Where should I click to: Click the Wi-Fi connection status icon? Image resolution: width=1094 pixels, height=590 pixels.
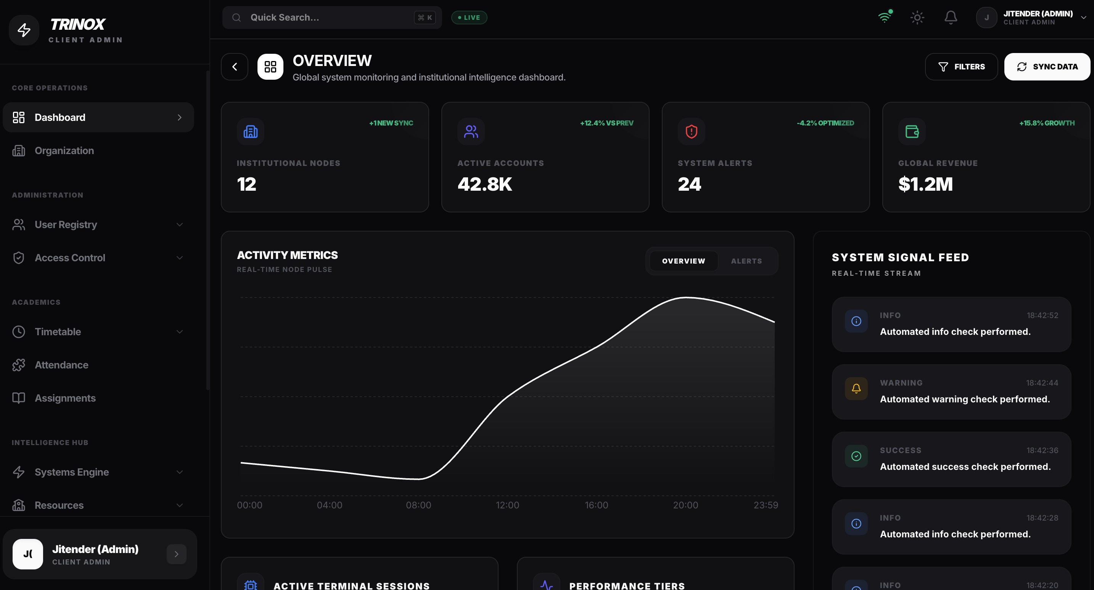point(885,17)
